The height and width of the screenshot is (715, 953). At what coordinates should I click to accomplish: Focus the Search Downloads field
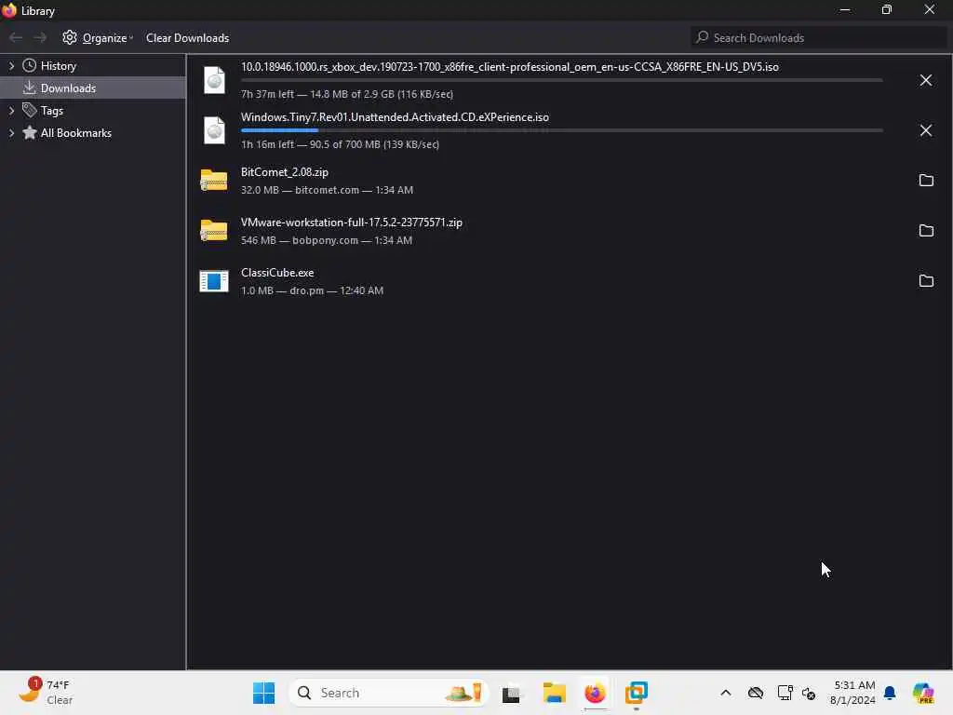[819, 37]
